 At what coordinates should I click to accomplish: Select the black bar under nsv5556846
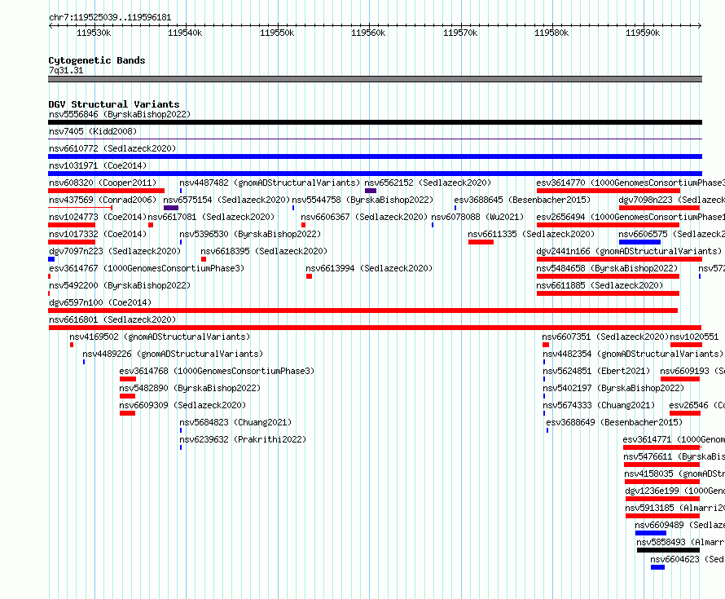(375, 122)
